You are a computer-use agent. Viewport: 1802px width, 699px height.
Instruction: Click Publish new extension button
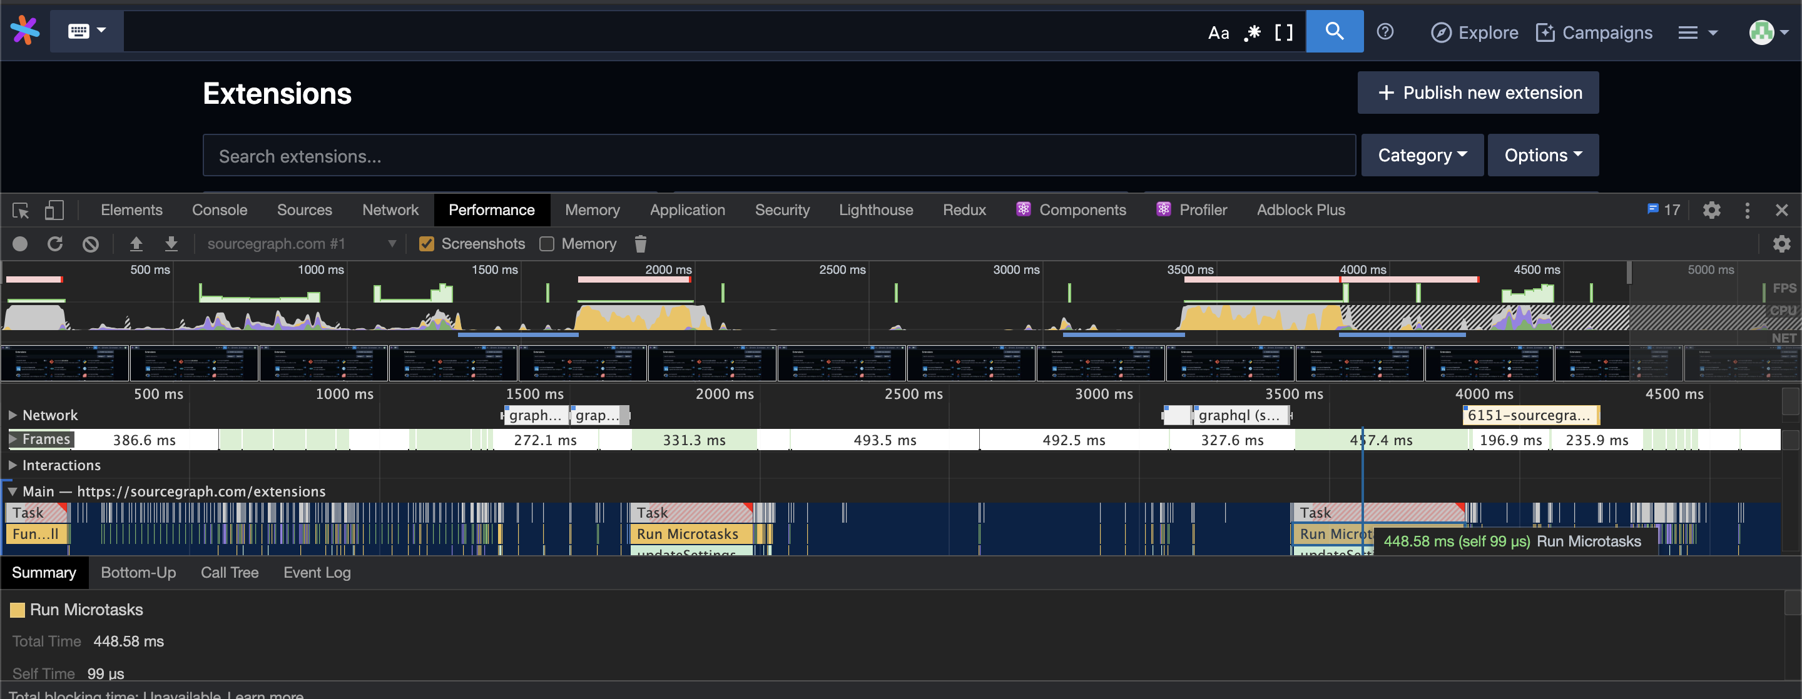click(x=1477, y=93)
